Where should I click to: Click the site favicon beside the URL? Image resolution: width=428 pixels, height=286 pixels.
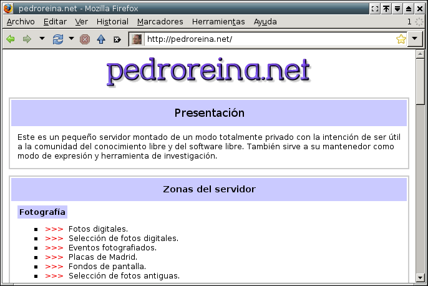137,39
